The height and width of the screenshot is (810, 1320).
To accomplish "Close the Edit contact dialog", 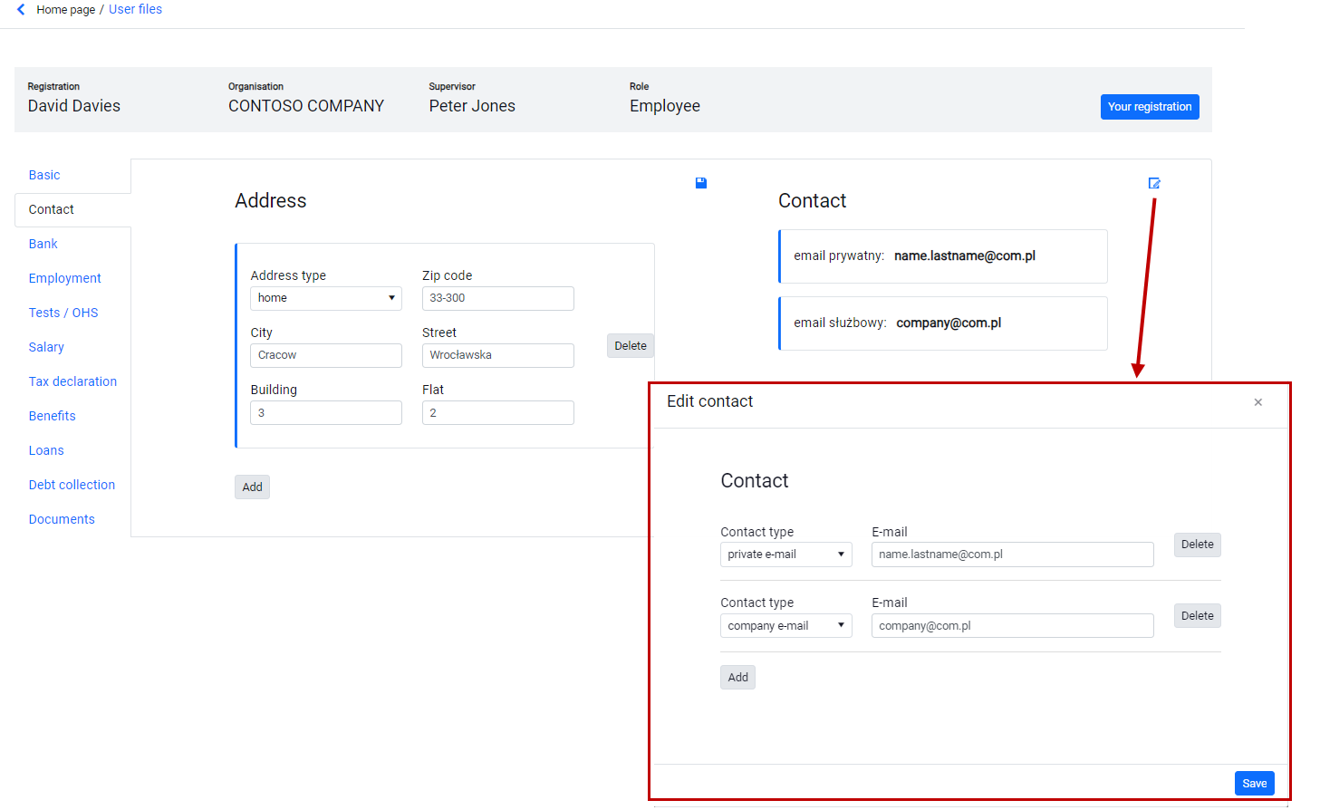I will click(1257, 402).
